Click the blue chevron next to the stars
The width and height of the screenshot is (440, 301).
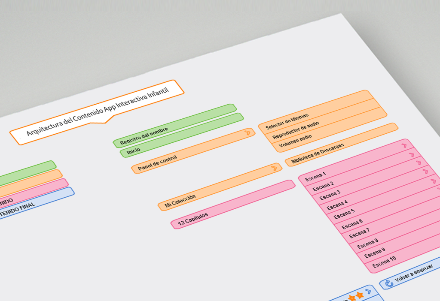pos(368,292)
